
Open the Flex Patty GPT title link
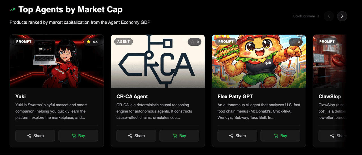click(234, 97)
